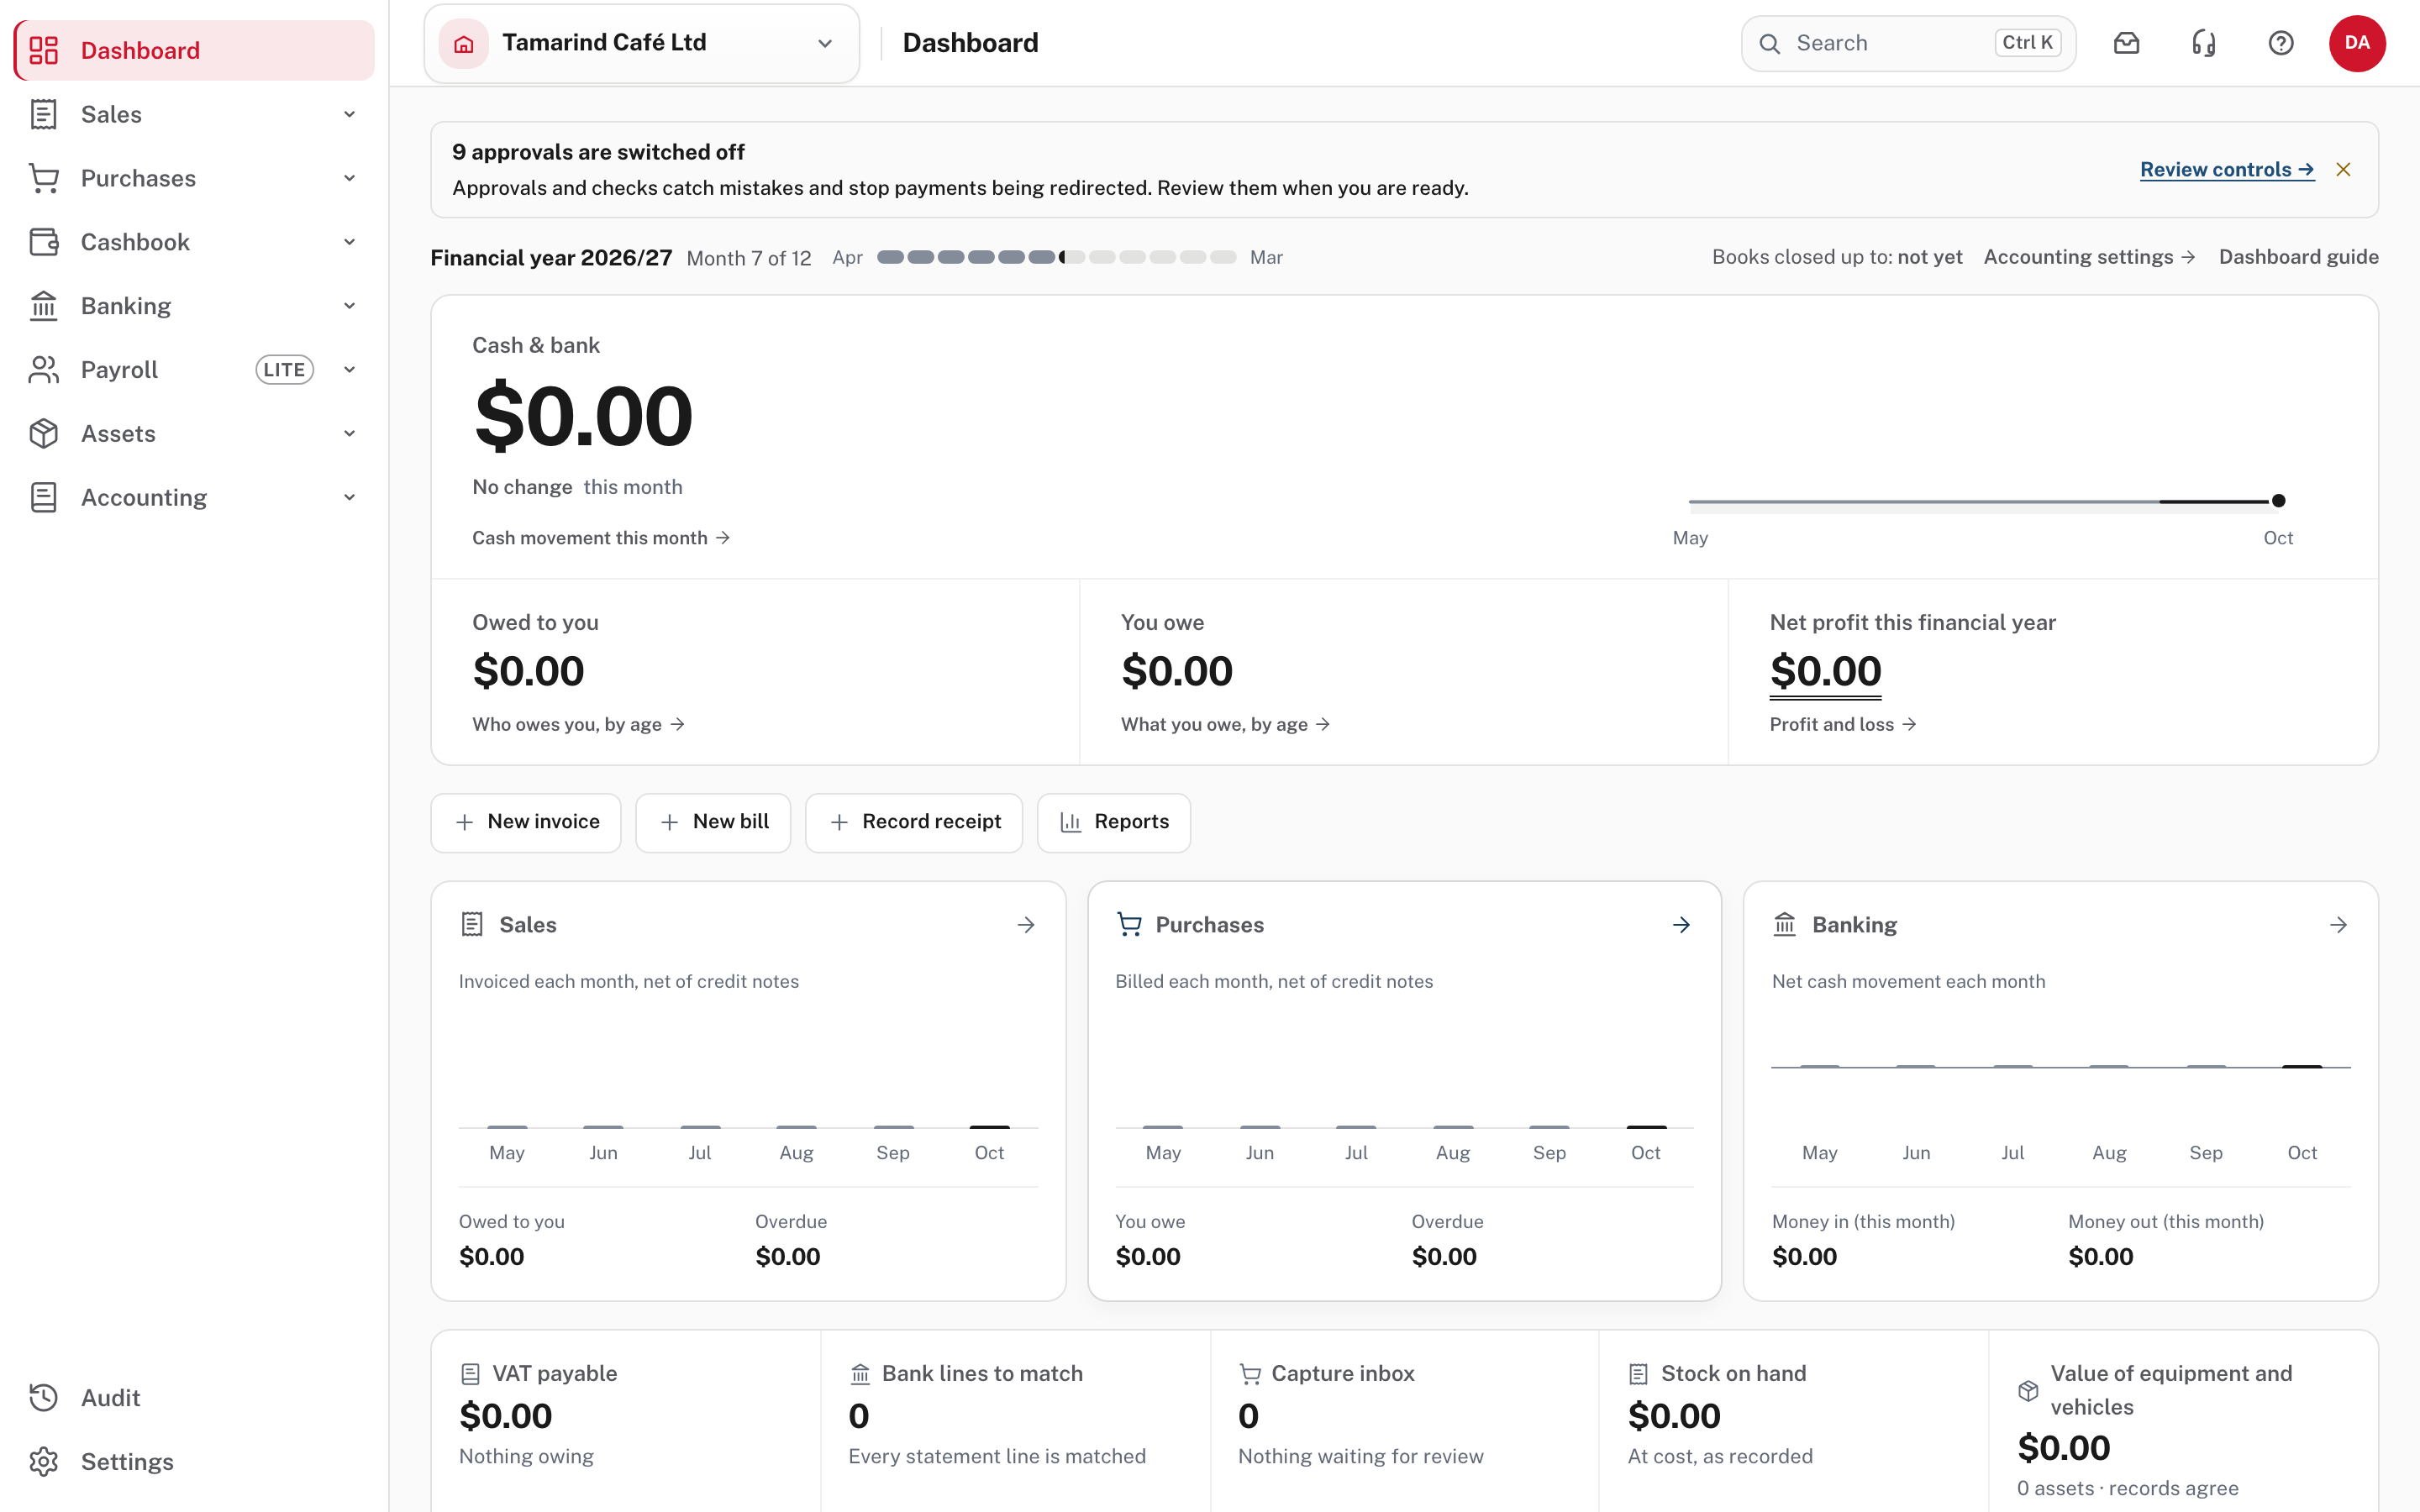Viewport: 2420px width, 1512px height.
Task: Open the Dashboard guide link
Action: click(2298, 257)
